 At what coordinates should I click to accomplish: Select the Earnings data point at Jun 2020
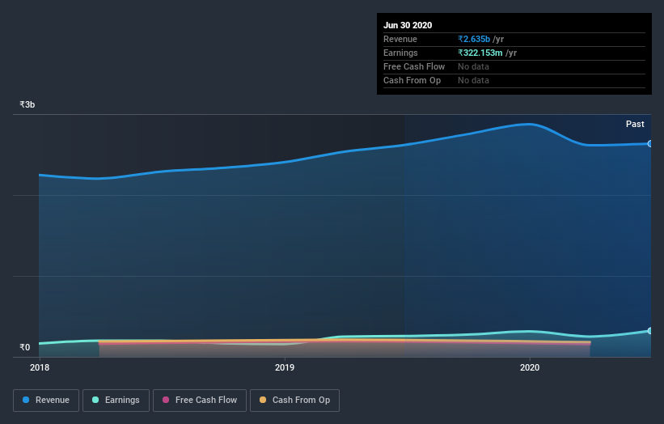tap(649, 331)
